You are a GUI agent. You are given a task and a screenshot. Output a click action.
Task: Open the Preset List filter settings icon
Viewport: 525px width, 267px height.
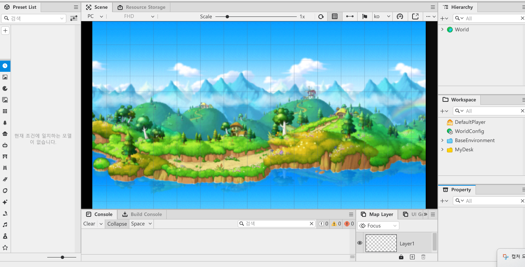74,18
